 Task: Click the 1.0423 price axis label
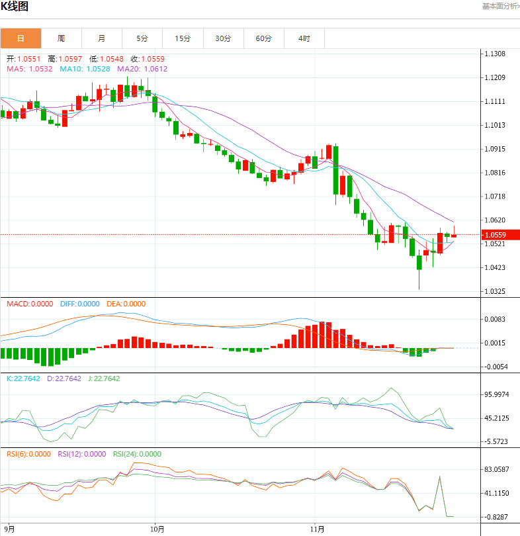pos(495,267)
